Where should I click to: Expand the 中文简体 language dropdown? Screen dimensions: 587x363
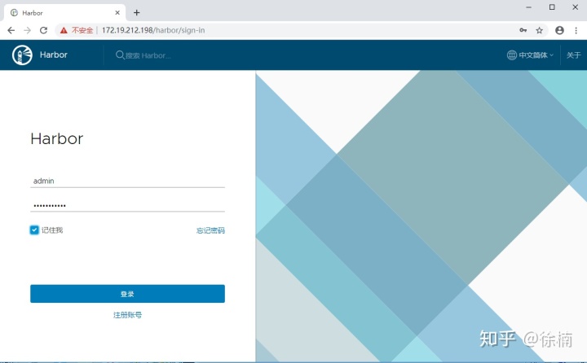pos(530,55)
